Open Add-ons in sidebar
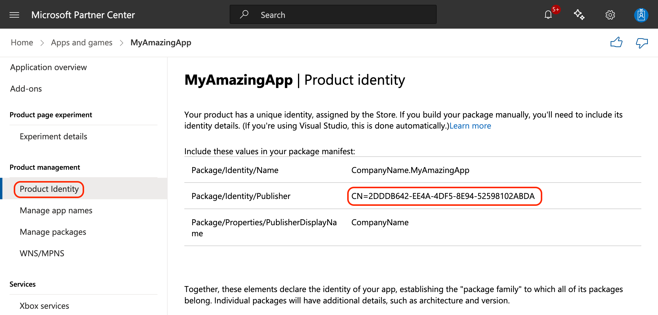658x315 pixels. point(26,89)
